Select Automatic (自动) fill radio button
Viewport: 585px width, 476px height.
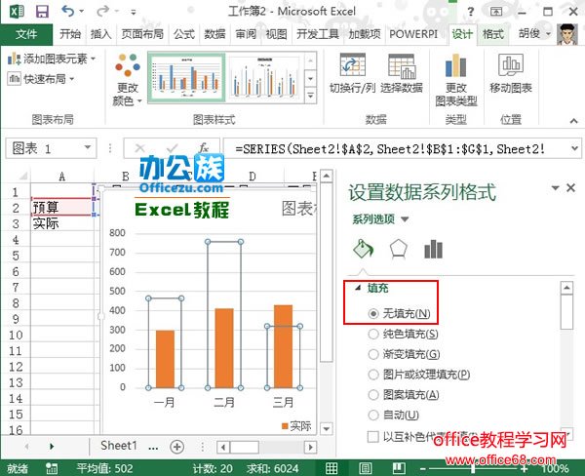(373, 415)
